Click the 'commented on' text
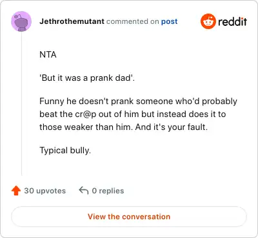This screenshot has width=258, height=238. tap(132, 21)
